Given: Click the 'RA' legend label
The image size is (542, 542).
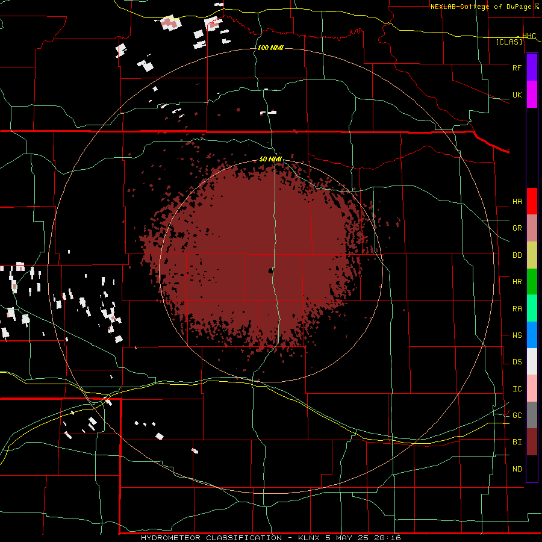Looking at the screenshot, I should click(517, 309).
